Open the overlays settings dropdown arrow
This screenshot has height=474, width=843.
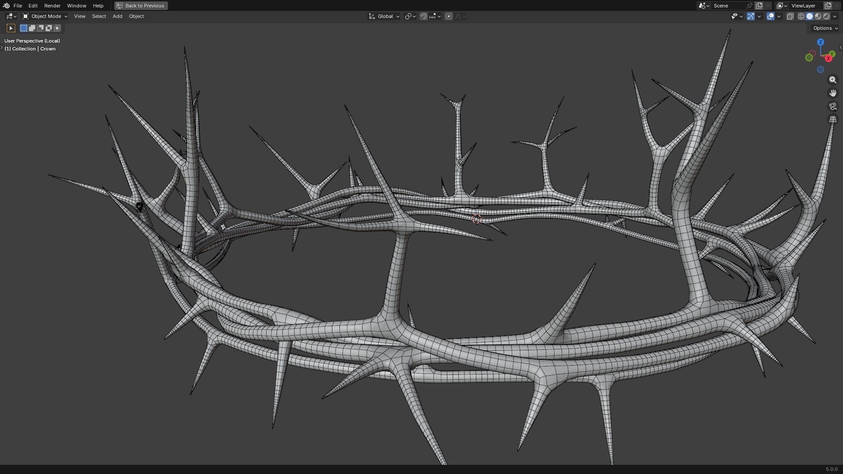click(779, 16)
